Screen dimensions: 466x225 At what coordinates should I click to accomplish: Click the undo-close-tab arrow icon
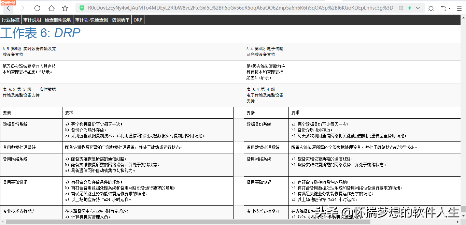pos(443,8)
